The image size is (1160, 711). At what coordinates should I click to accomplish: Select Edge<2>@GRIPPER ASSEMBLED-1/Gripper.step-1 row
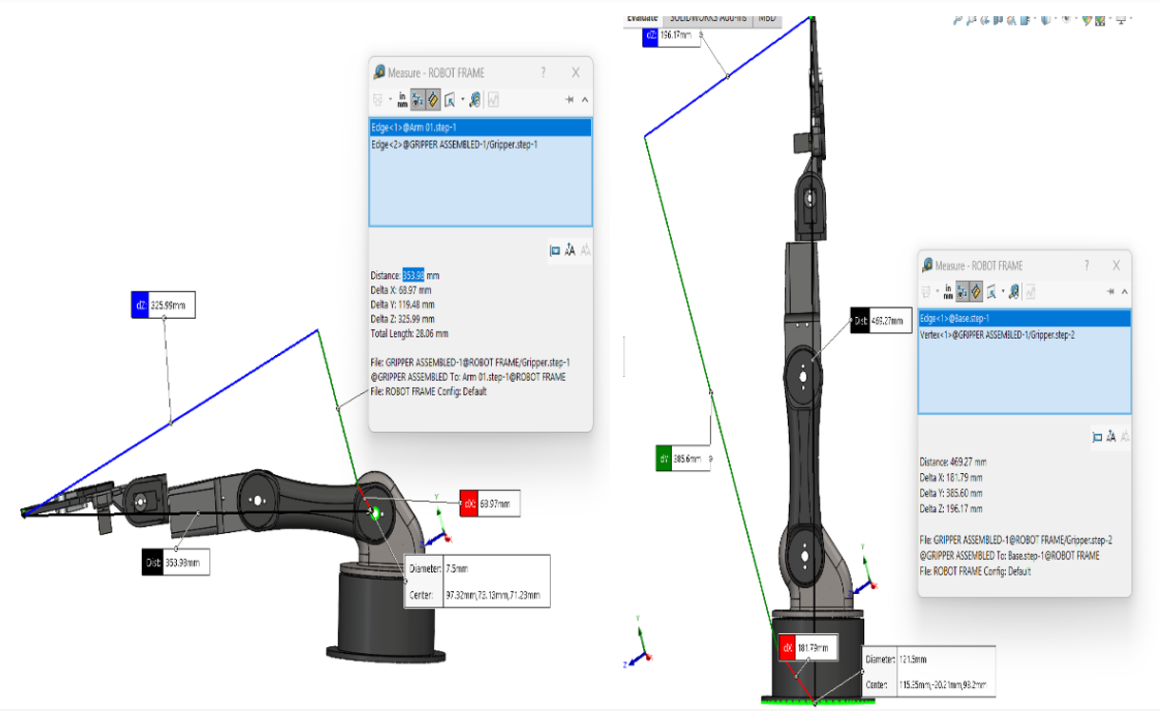(481, 145)
